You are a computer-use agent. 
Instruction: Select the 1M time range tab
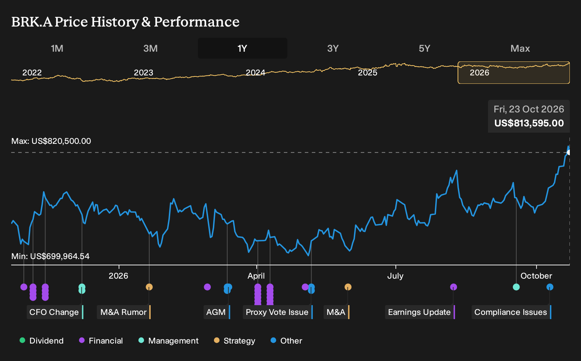tap(57, 48)
